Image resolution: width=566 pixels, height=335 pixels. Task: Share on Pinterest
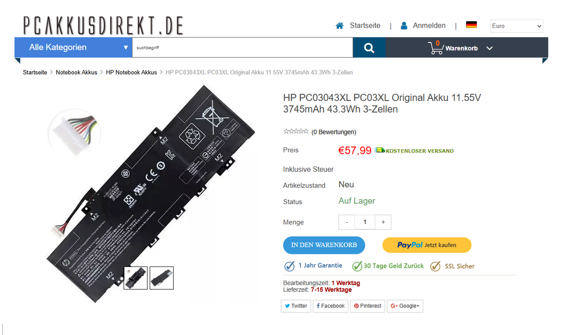(x=367, y=306)
